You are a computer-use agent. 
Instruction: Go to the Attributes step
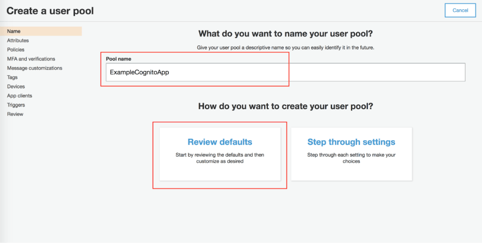pyautogui.click(x=18, y=40)
